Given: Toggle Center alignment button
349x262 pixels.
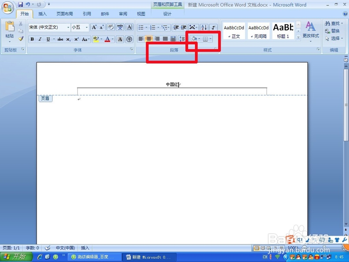Looking at the screenshot, I should coord(149,39).
